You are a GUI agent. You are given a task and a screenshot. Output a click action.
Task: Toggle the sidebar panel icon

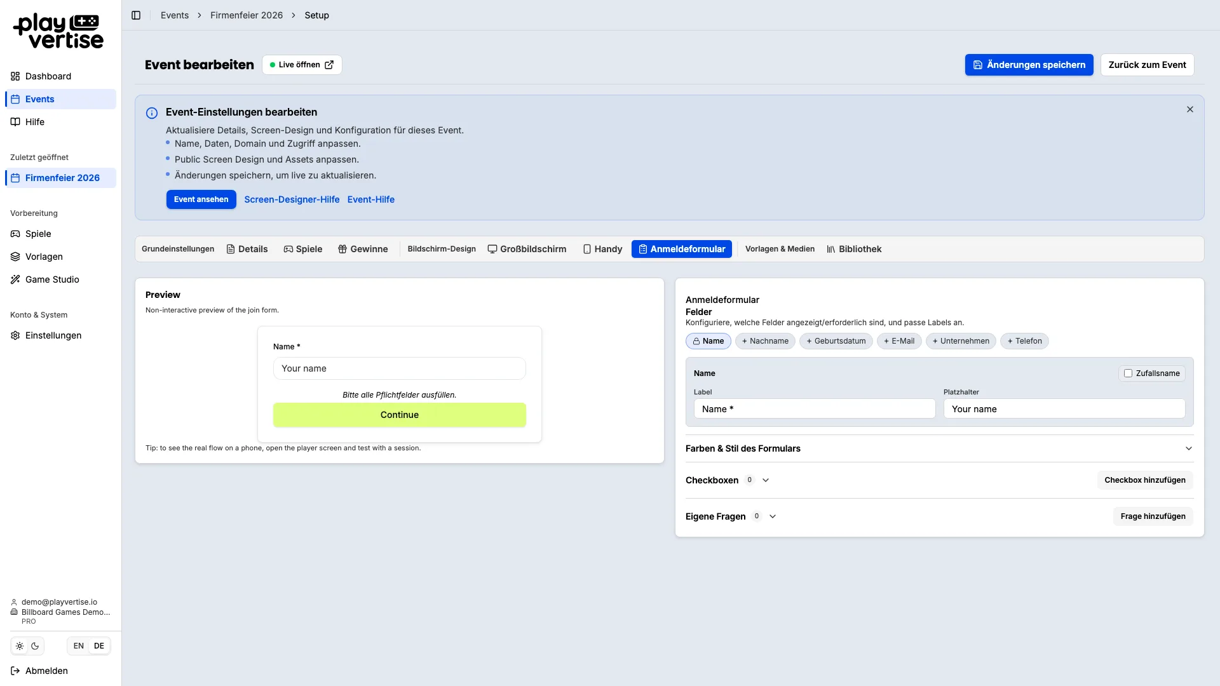tap(136, 15)
